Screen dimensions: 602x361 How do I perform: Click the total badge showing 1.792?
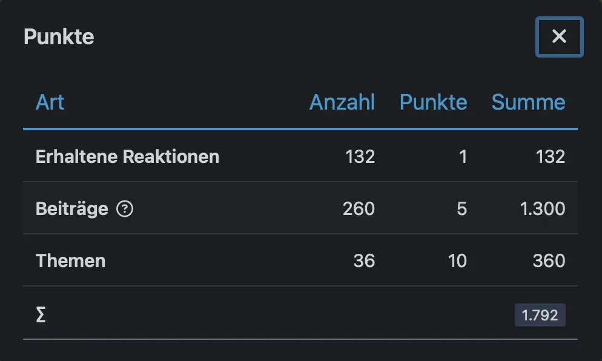[x=540, y=315]
